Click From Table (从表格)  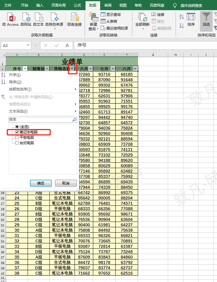tap(109, 21)
